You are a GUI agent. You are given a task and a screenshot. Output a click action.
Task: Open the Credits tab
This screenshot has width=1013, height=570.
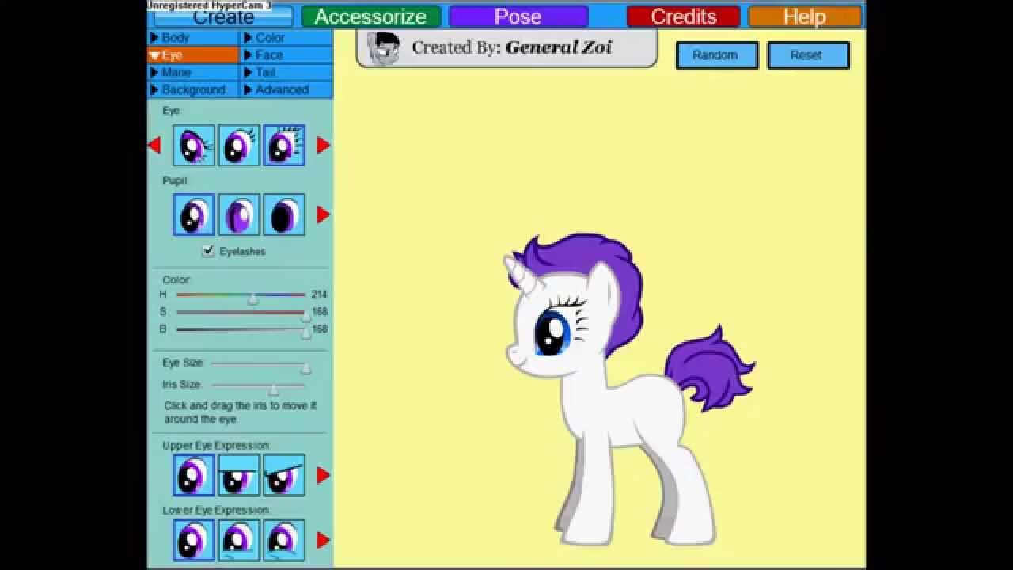(683, 17)
